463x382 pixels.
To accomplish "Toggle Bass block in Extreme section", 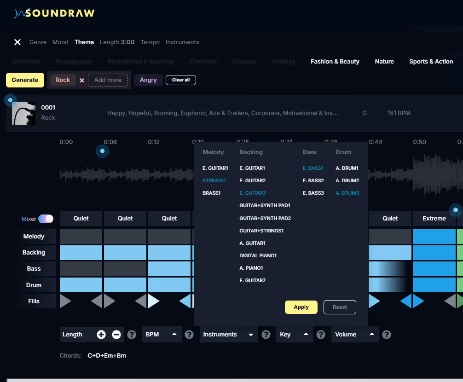I will click(x=434, y=269).
